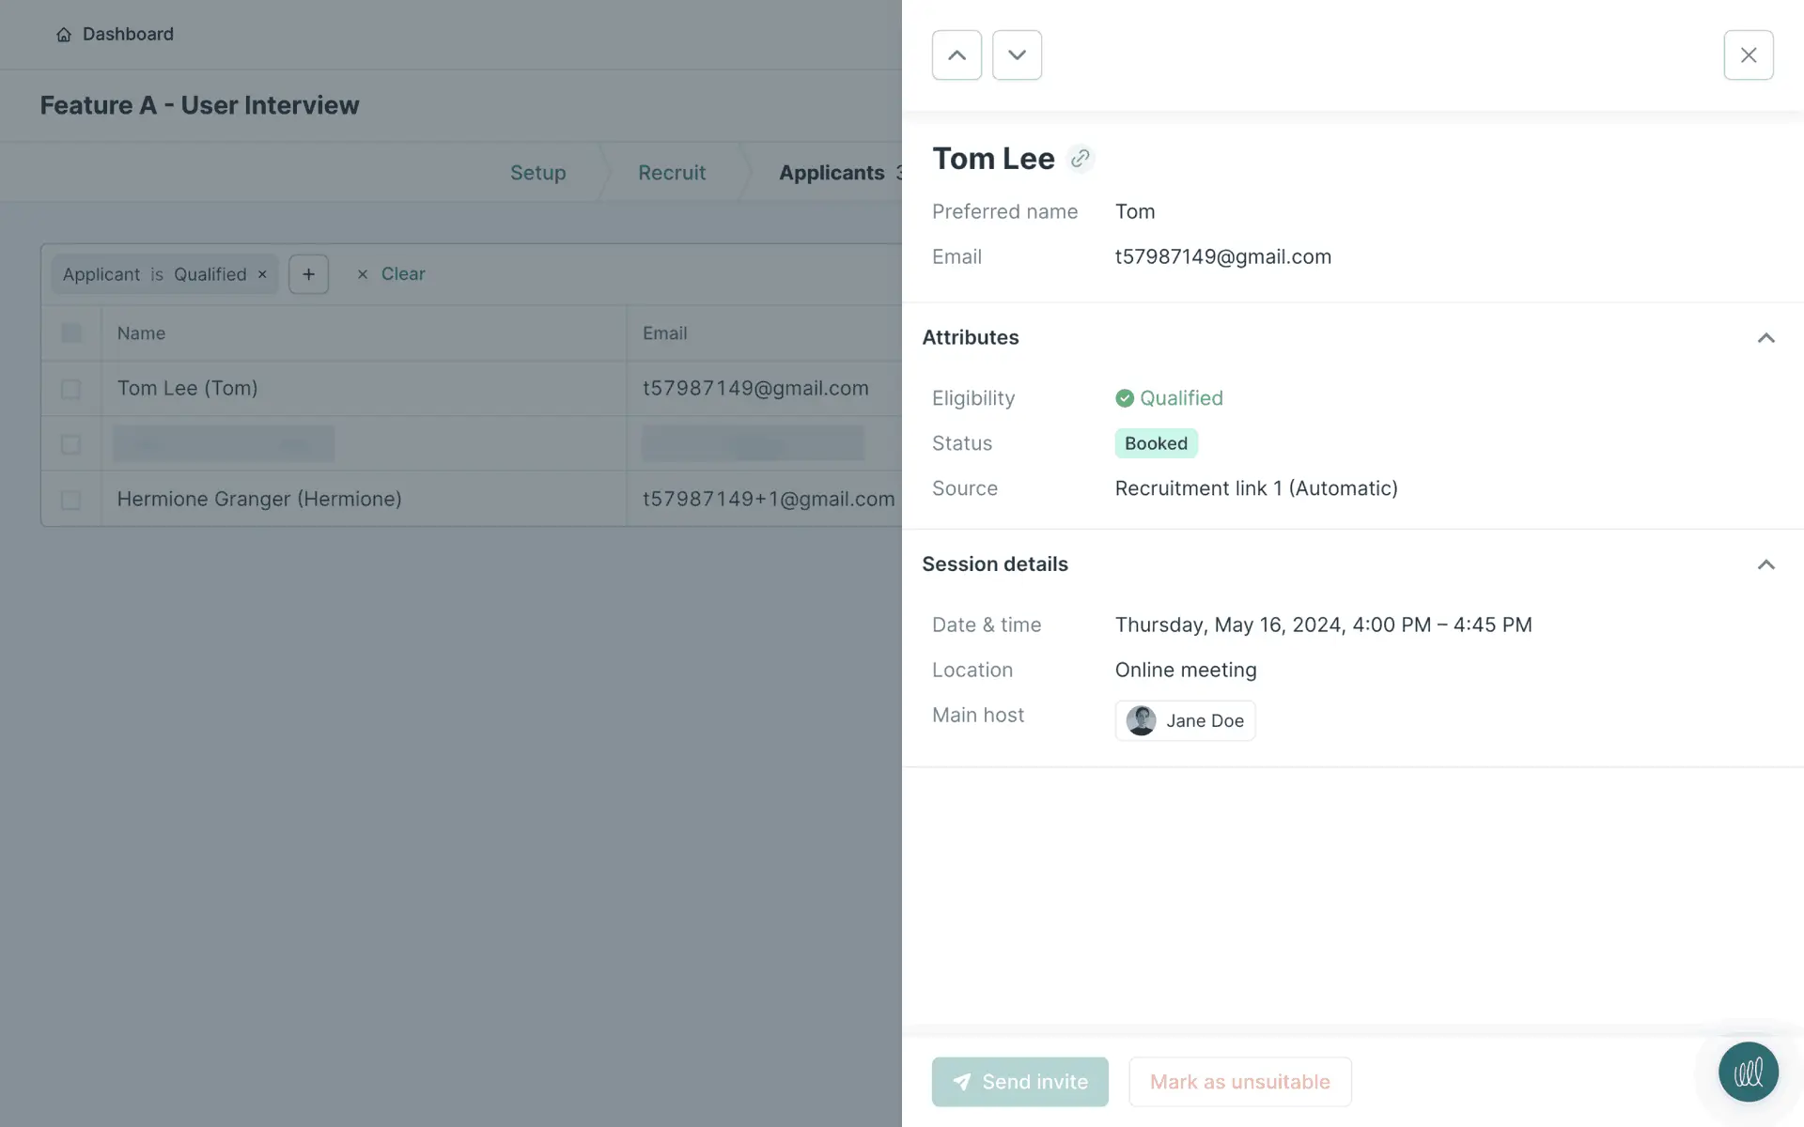Check the Tom Lee row checkbox
The height and width of the screenshot is (1127, 1804).
(x=71, y=389)
